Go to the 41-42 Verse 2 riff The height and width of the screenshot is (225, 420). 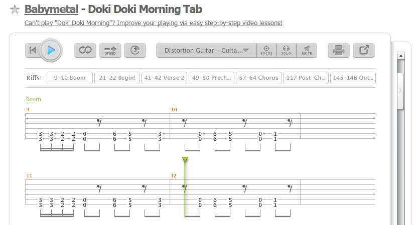pos(164,78)
